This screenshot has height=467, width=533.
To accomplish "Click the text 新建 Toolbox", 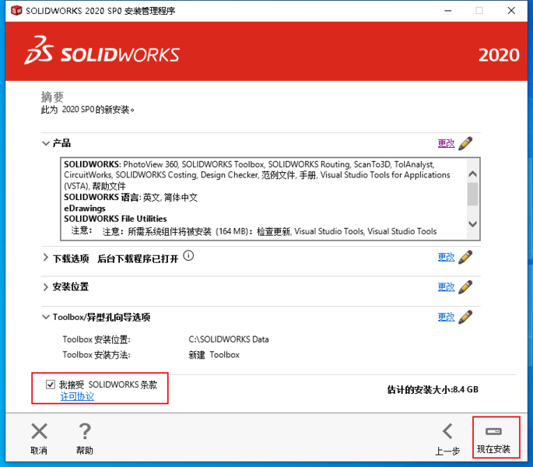I will click(x=214, y=355).
